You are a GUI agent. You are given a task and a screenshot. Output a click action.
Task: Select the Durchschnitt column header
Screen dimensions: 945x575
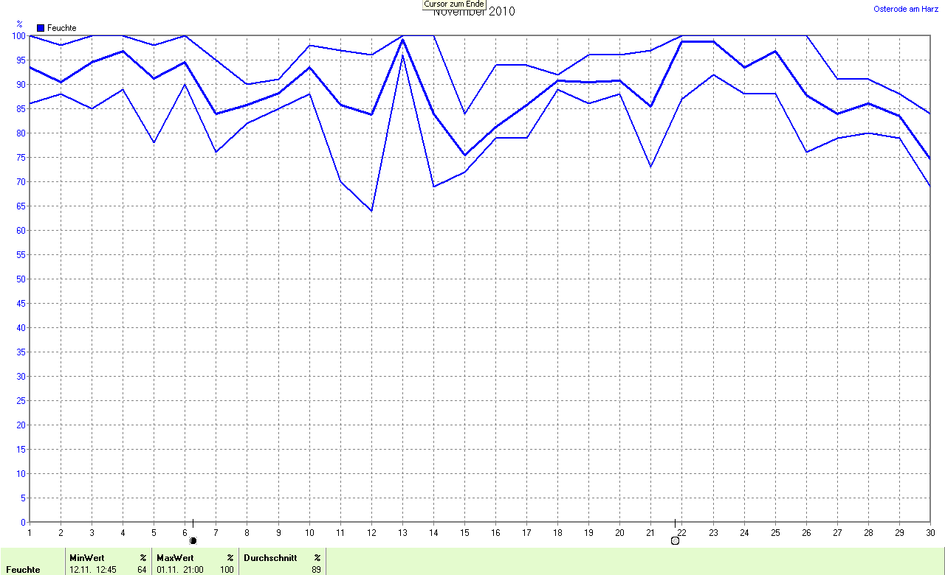pos(270,558)
